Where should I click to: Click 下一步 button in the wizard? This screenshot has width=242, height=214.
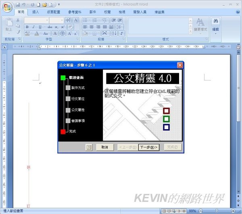coord(149,147)
